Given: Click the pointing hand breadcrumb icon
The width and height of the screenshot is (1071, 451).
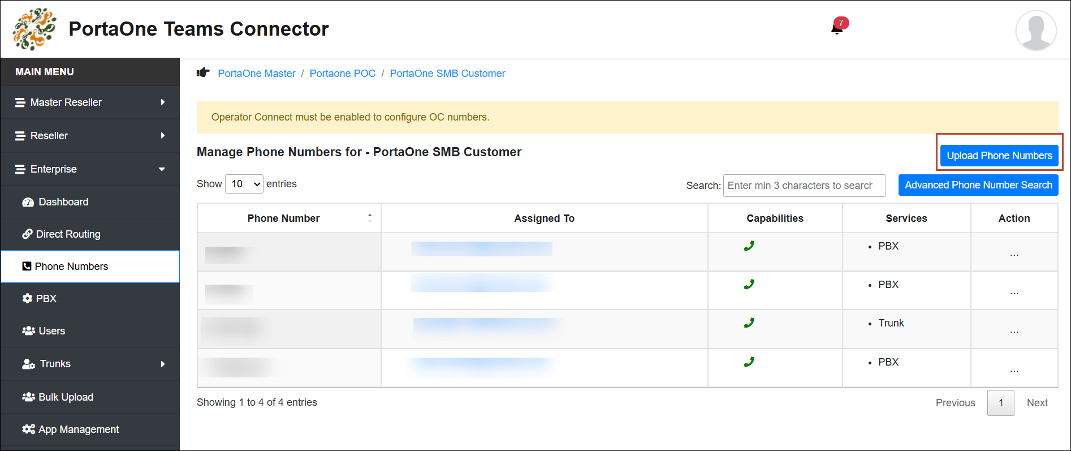Looking at the screenshot, I should coord(203,72).
